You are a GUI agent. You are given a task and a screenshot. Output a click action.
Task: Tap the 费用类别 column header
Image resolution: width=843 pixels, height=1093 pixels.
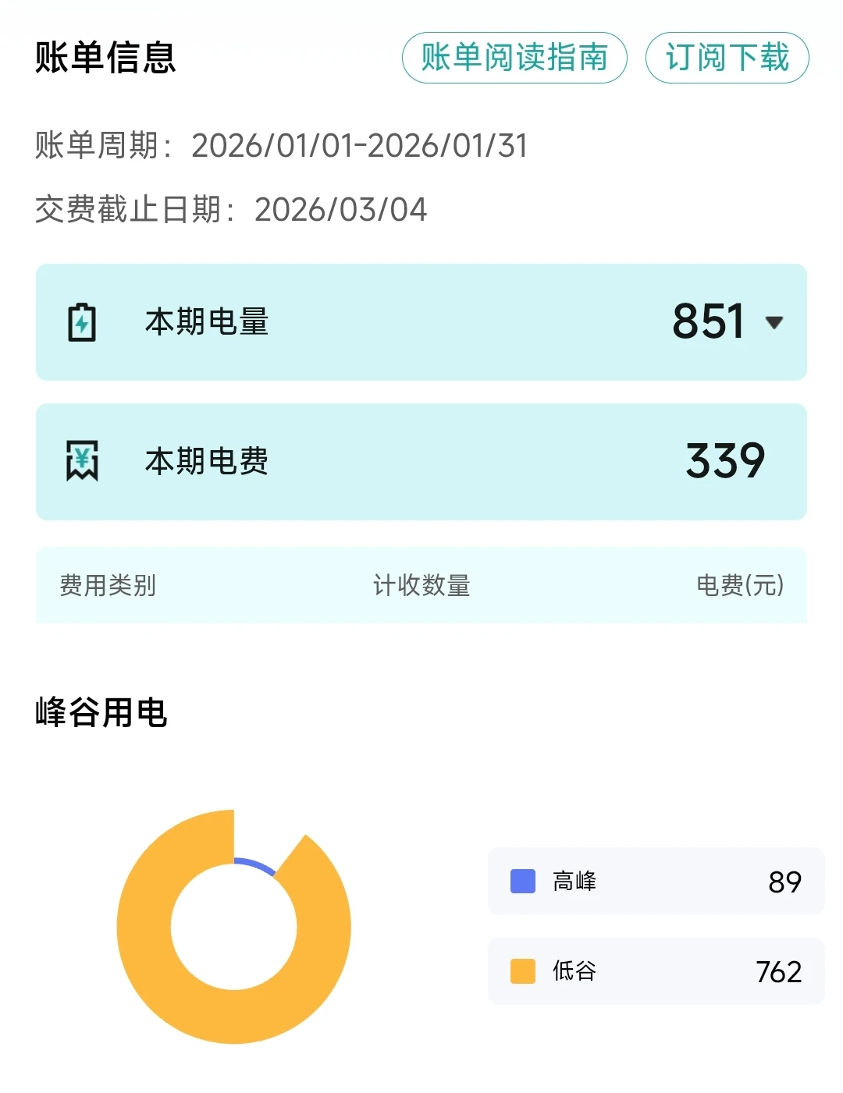108,585
